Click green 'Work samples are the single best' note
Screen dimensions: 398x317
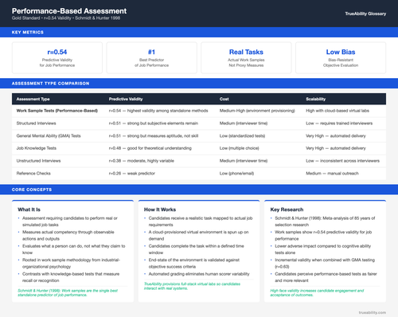coord(68,292)
